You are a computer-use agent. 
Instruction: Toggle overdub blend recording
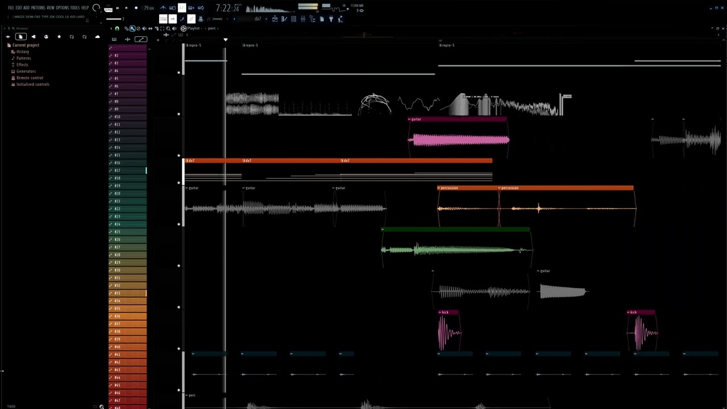click(191, 8)
